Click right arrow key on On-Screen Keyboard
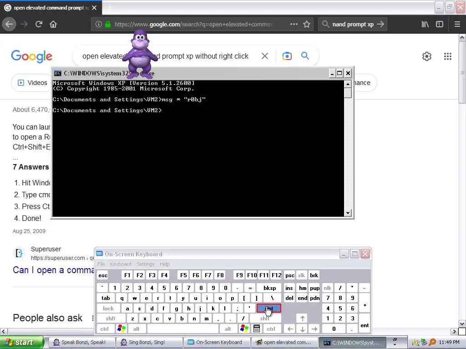The width and height of the screenshot is (466, 349). (314, 329)
